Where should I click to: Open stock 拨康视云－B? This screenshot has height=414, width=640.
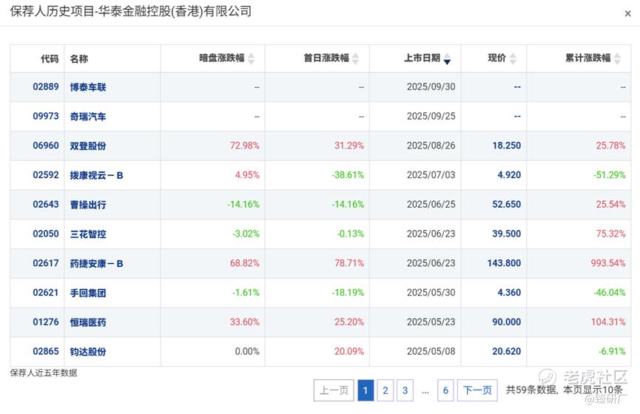pyautogui.click(x=96, y=175)
